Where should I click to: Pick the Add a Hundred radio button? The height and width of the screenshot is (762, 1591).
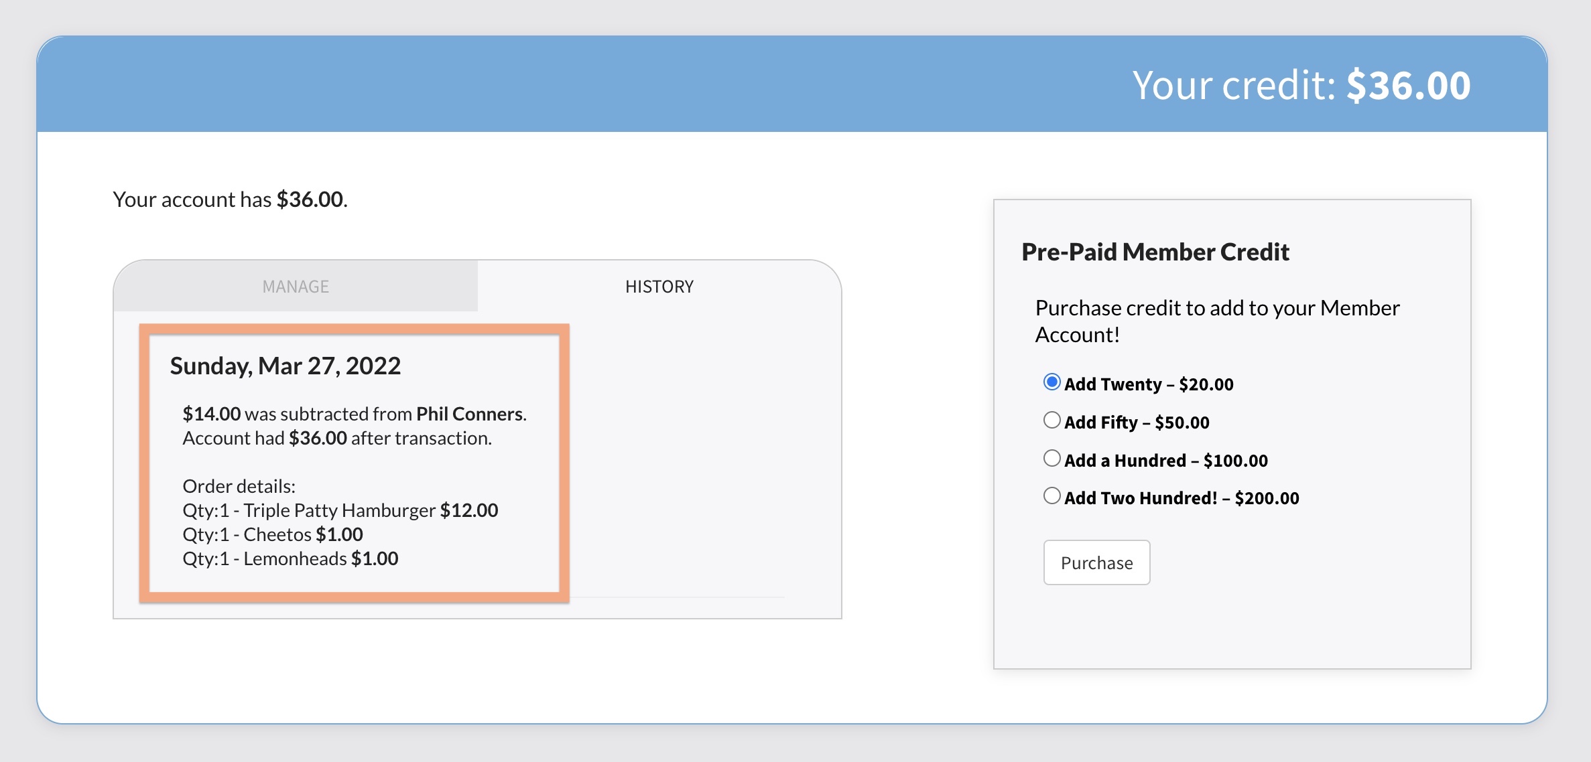(x=1052, y=459)
